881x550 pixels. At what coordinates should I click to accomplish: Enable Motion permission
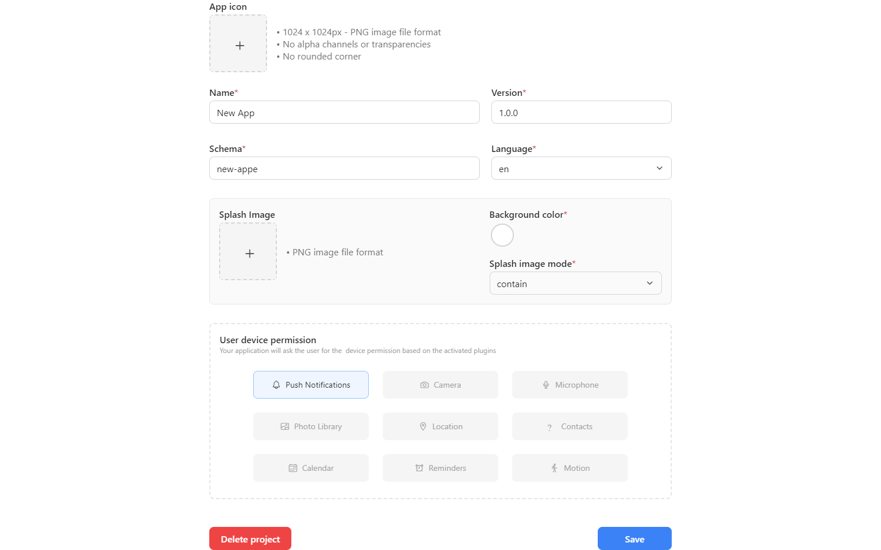point(570,468)
